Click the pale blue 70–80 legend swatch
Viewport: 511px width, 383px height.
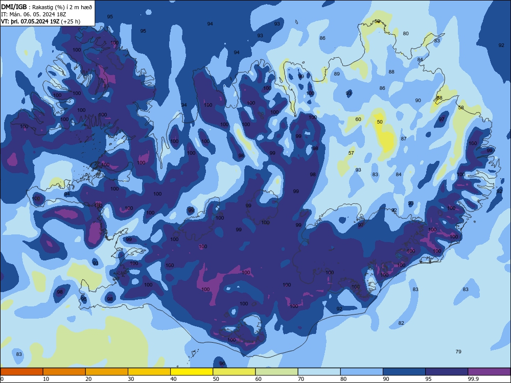(x=319, y=372)
